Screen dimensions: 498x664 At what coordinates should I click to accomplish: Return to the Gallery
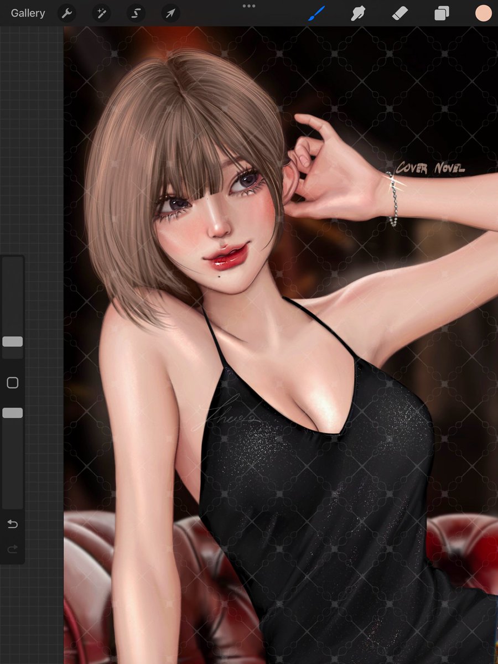28,13
